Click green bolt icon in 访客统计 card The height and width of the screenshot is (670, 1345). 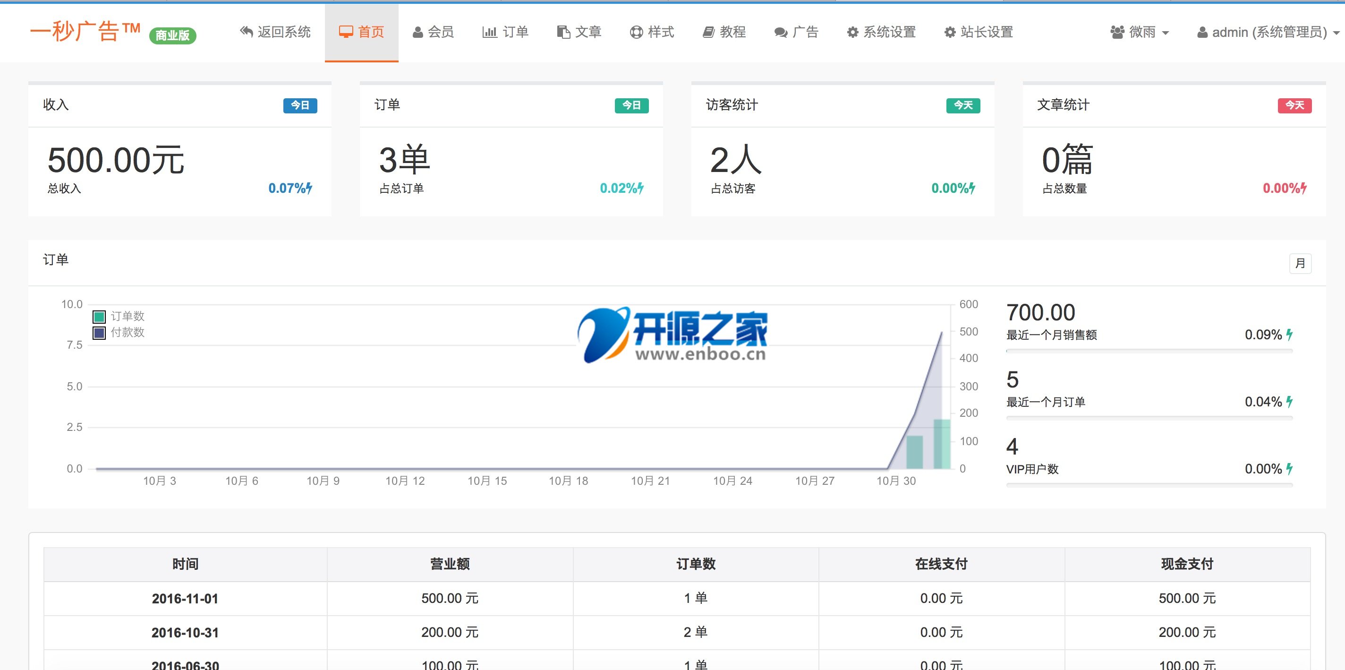(972, 188)
